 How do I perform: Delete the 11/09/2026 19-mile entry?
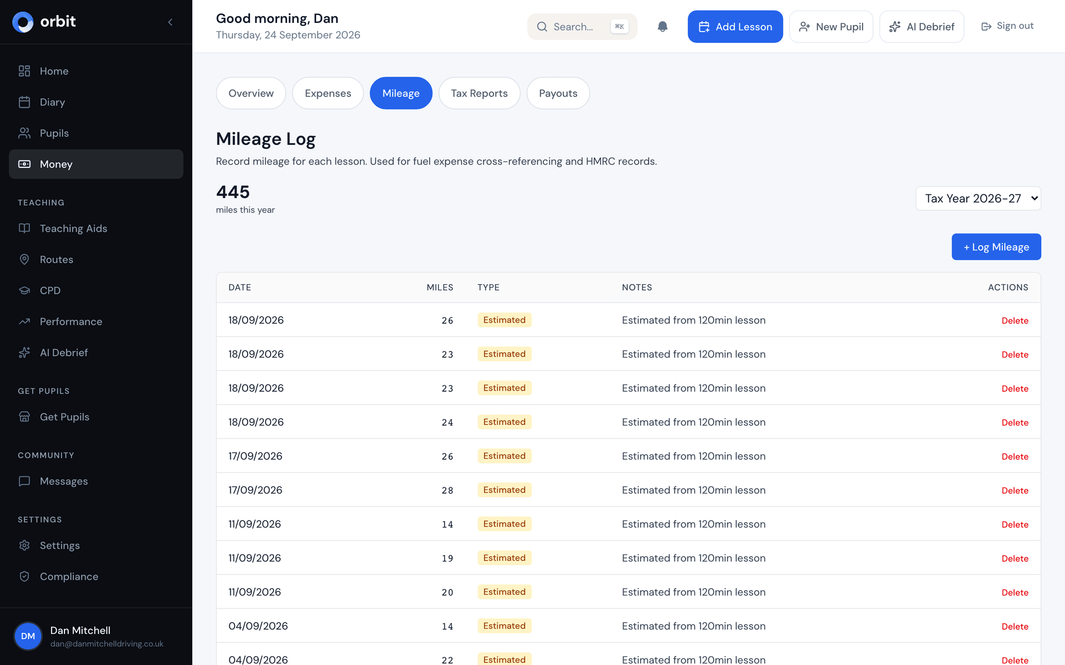(x=1015, y=559)
